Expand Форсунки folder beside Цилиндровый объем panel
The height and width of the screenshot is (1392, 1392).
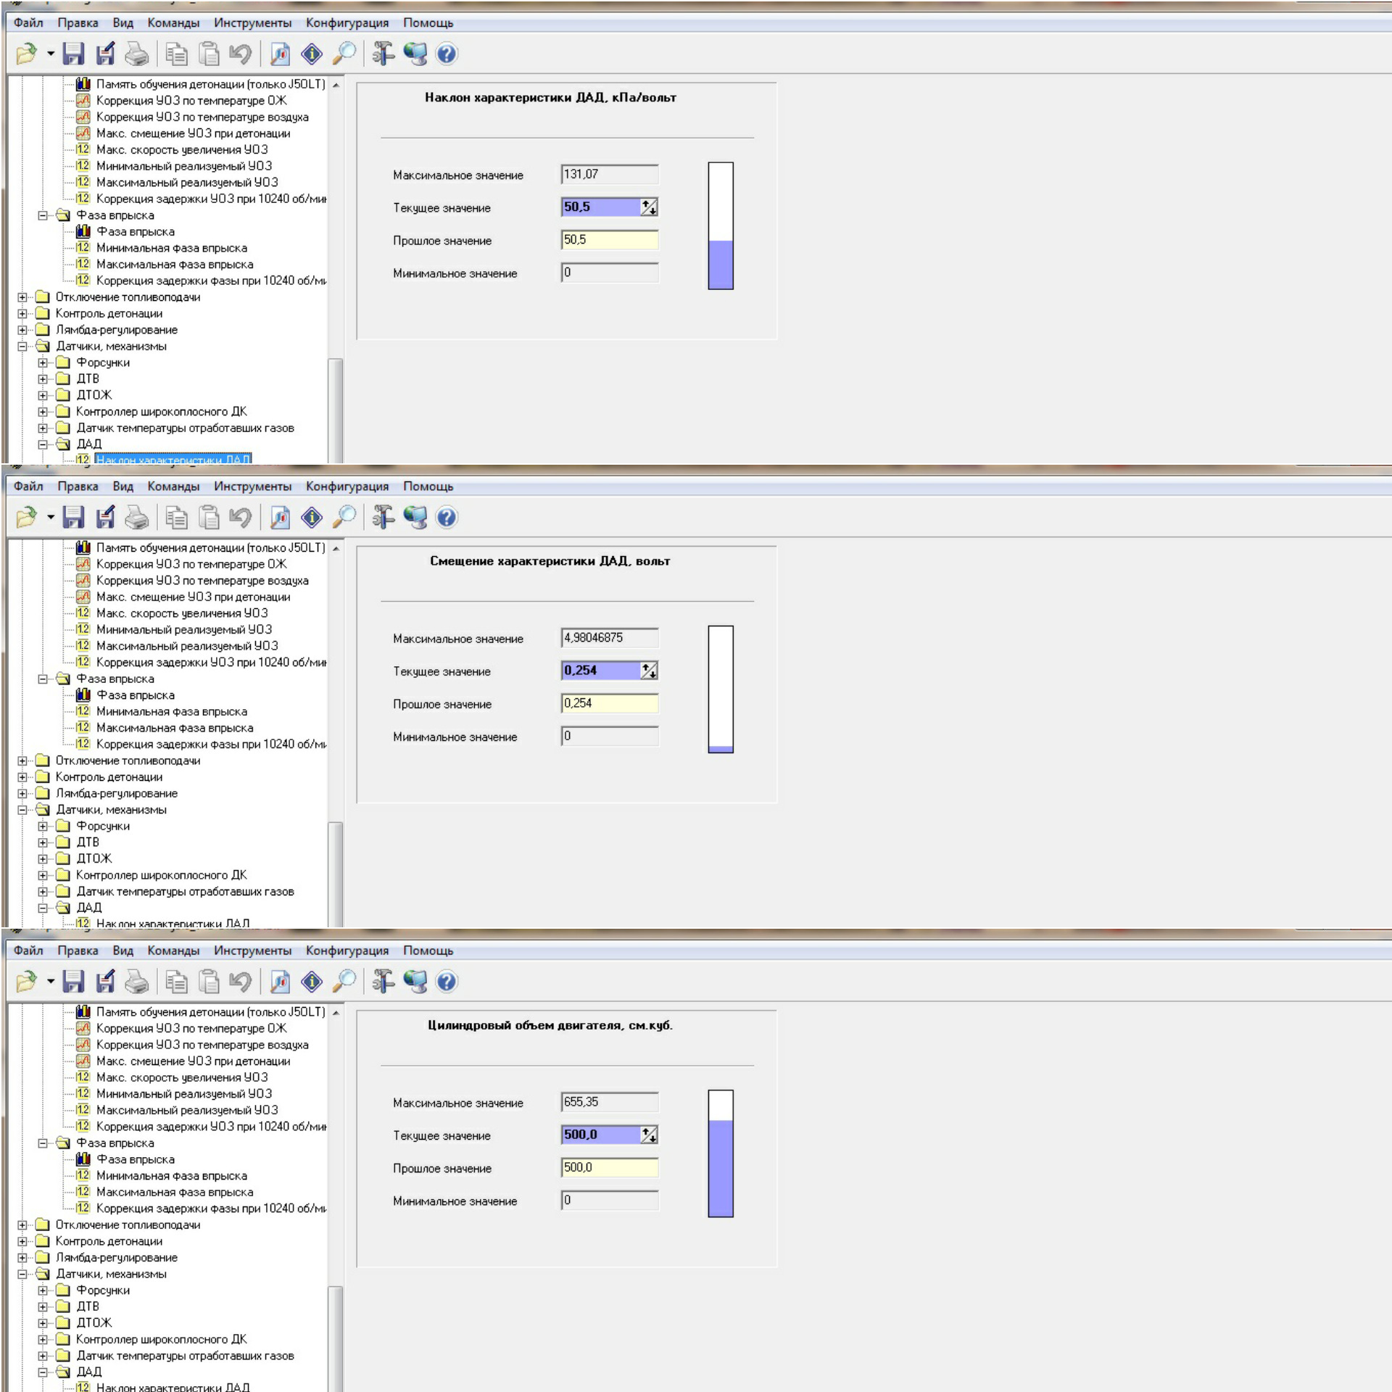pyautogui.click(x=43, y=1290)
